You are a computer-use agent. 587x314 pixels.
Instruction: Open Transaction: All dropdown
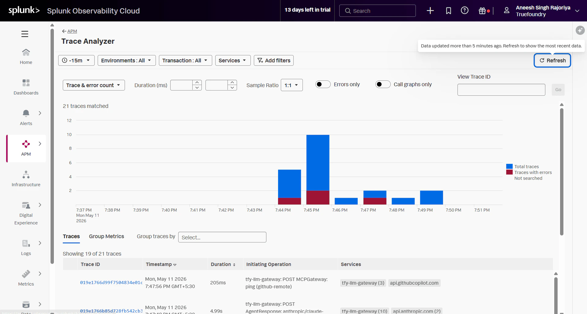(x=185, y=61)
